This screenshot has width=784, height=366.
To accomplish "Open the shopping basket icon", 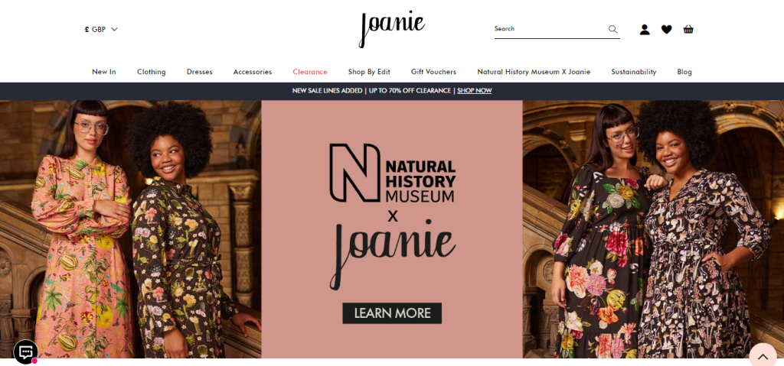I will click(x=688, y=30).
